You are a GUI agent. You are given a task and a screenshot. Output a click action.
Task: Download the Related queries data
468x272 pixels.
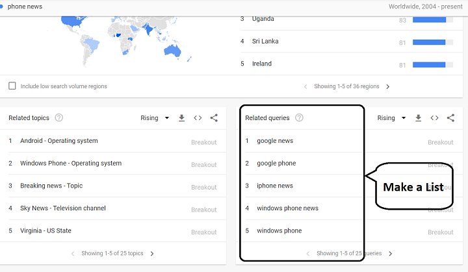tap(419, 118)
